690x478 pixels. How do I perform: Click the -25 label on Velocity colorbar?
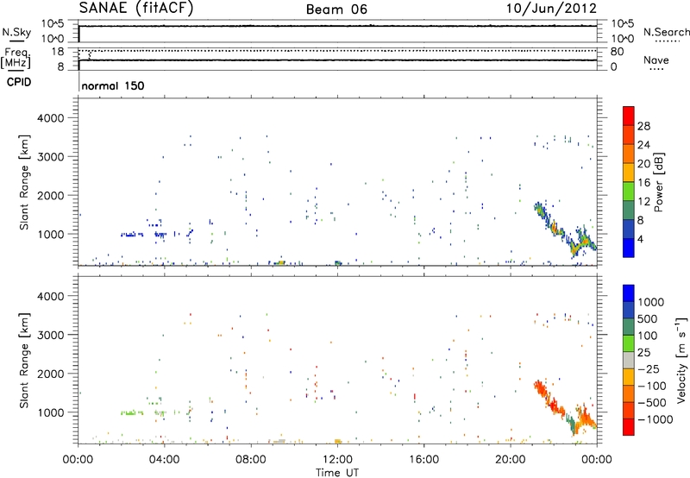pyautogui.click(x=651, y=369)
